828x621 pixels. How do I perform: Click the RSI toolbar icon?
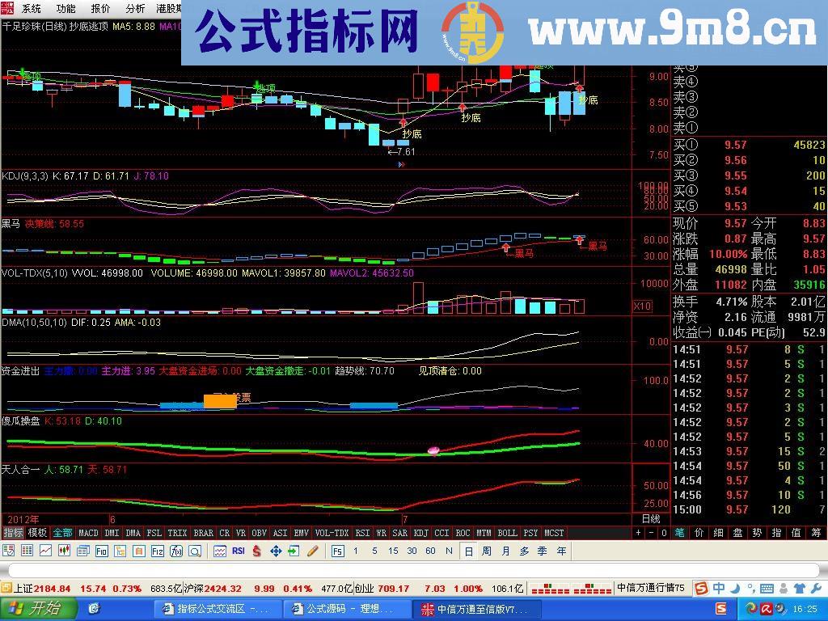coord(238,551)
